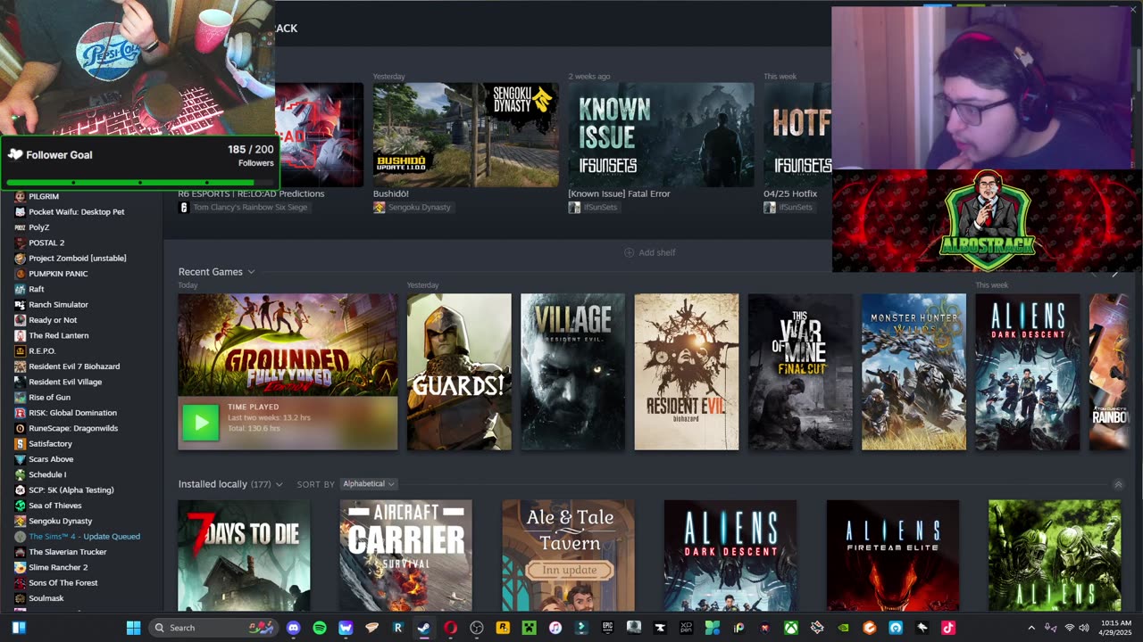Click the Add shelf button
The image size is (1143, 642).
(x=649, y=252)
